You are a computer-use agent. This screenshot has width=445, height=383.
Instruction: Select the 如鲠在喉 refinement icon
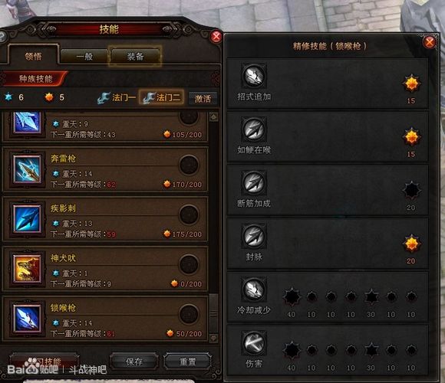click(x=254, y=129)
